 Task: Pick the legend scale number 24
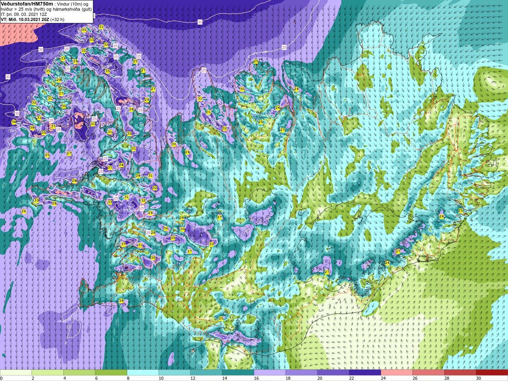[383, 378]
